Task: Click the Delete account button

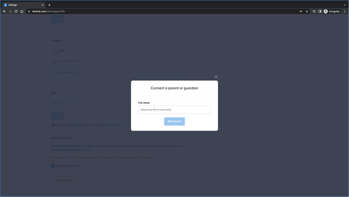Action: coord(63,180)
